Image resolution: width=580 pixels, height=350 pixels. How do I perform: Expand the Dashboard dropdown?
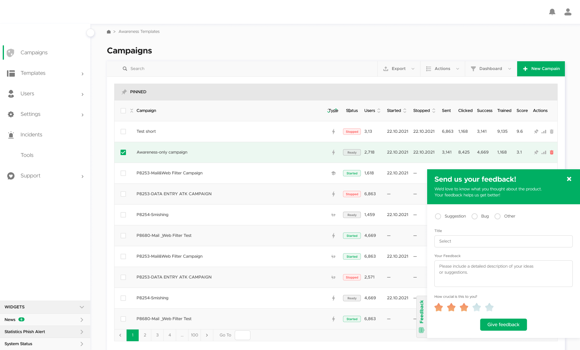click(x=491, y=69)
